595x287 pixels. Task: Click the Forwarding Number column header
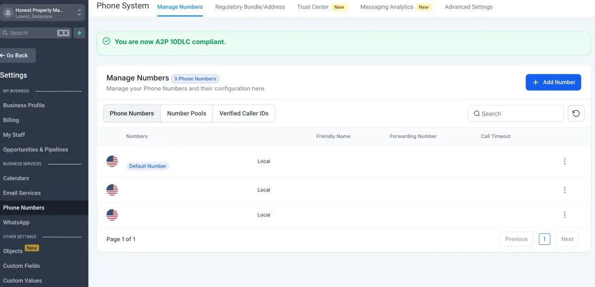(x=414, y=136)
